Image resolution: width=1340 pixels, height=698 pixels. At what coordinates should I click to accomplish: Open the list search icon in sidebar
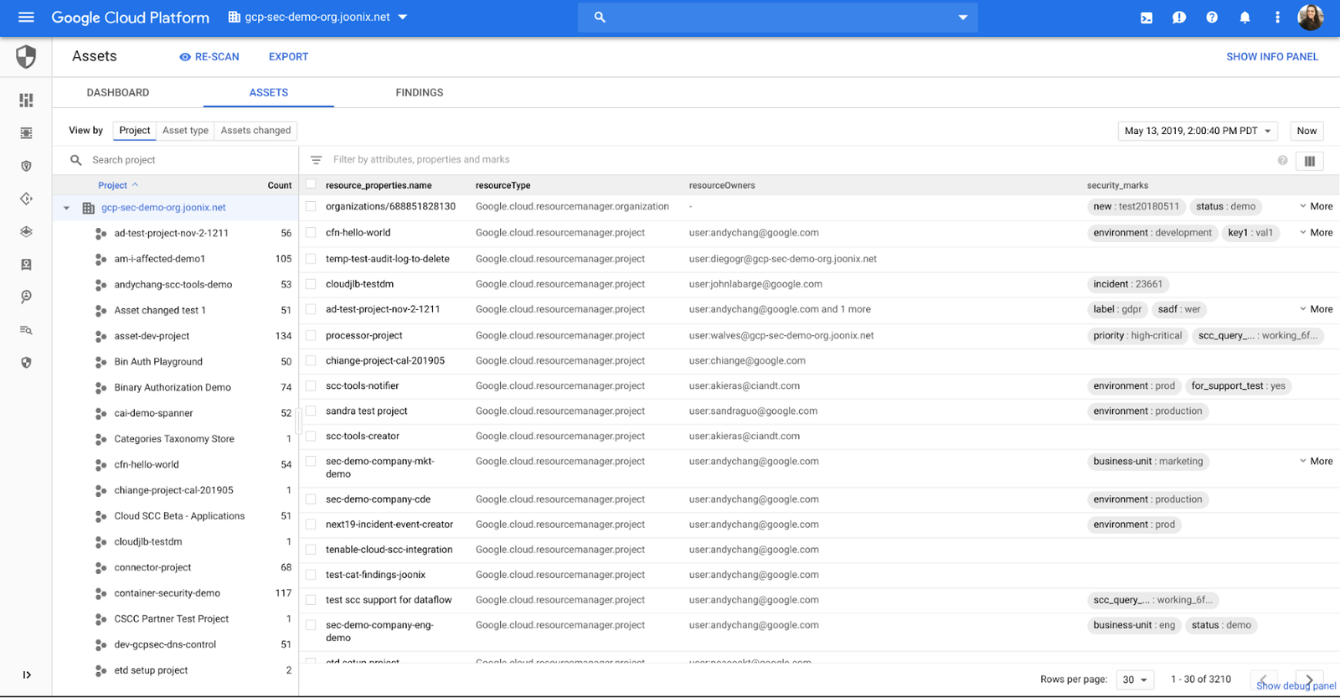click(x=26, y=330)
